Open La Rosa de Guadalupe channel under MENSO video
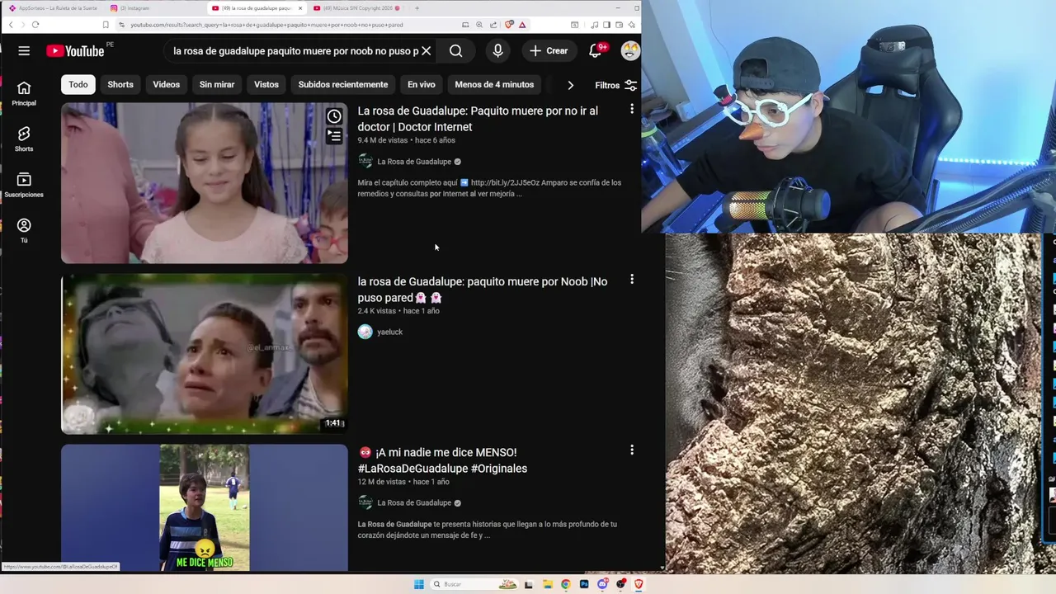The height and width of the screenshot is (594, 1056). pos(414,502)
